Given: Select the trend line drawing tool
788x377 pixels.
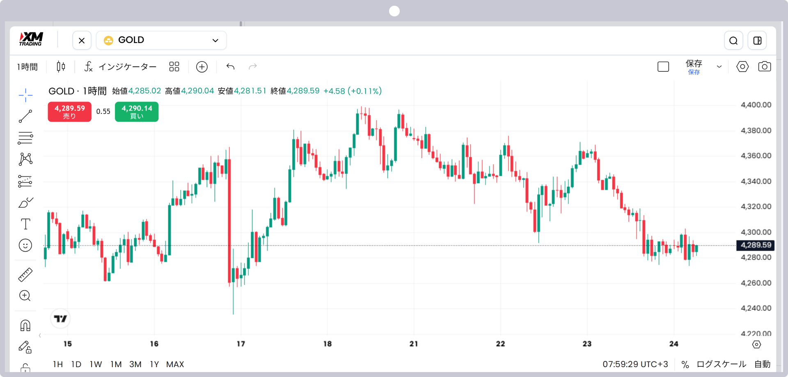Looking at the screenshot, I should 25,116.
